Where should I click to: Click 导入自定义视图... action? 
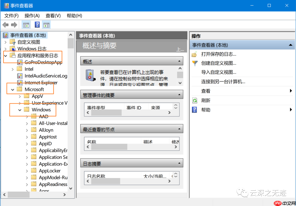click(x=219, y=72)
